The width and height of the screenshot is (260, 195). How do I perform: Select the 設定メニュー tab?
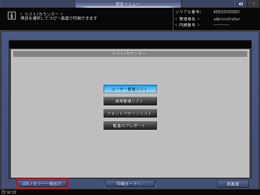128,4
